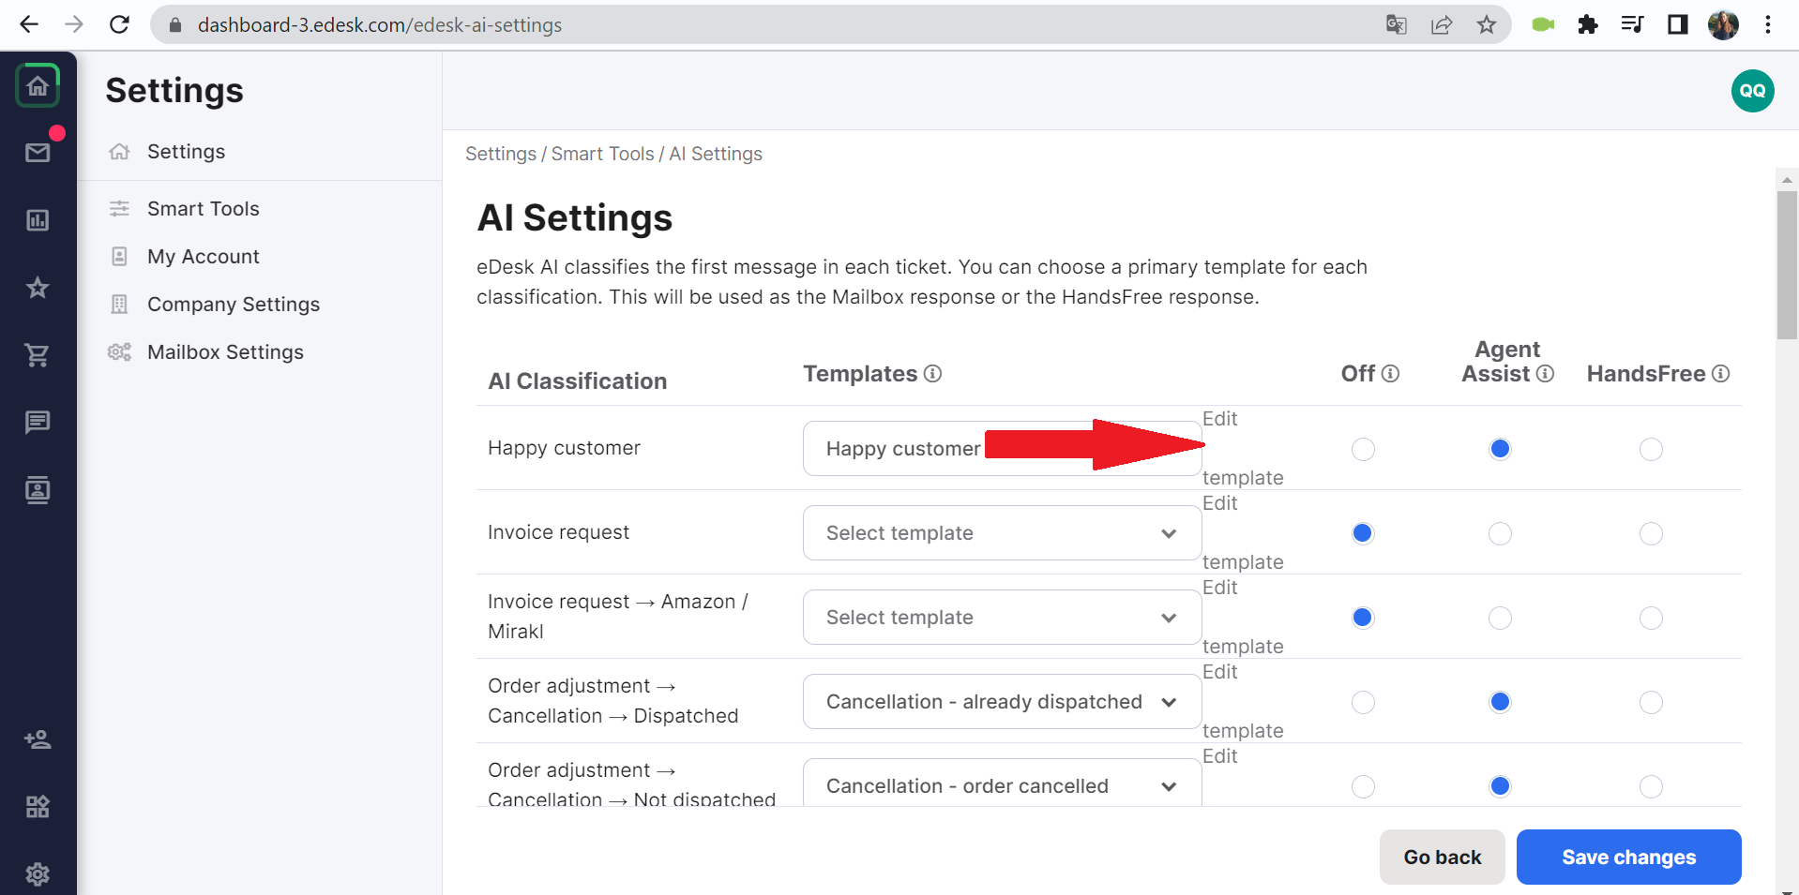This screenshot has width=1799, height=895.
Task: Open Invoice request Select template dropdown
Action: [1002, 532]
